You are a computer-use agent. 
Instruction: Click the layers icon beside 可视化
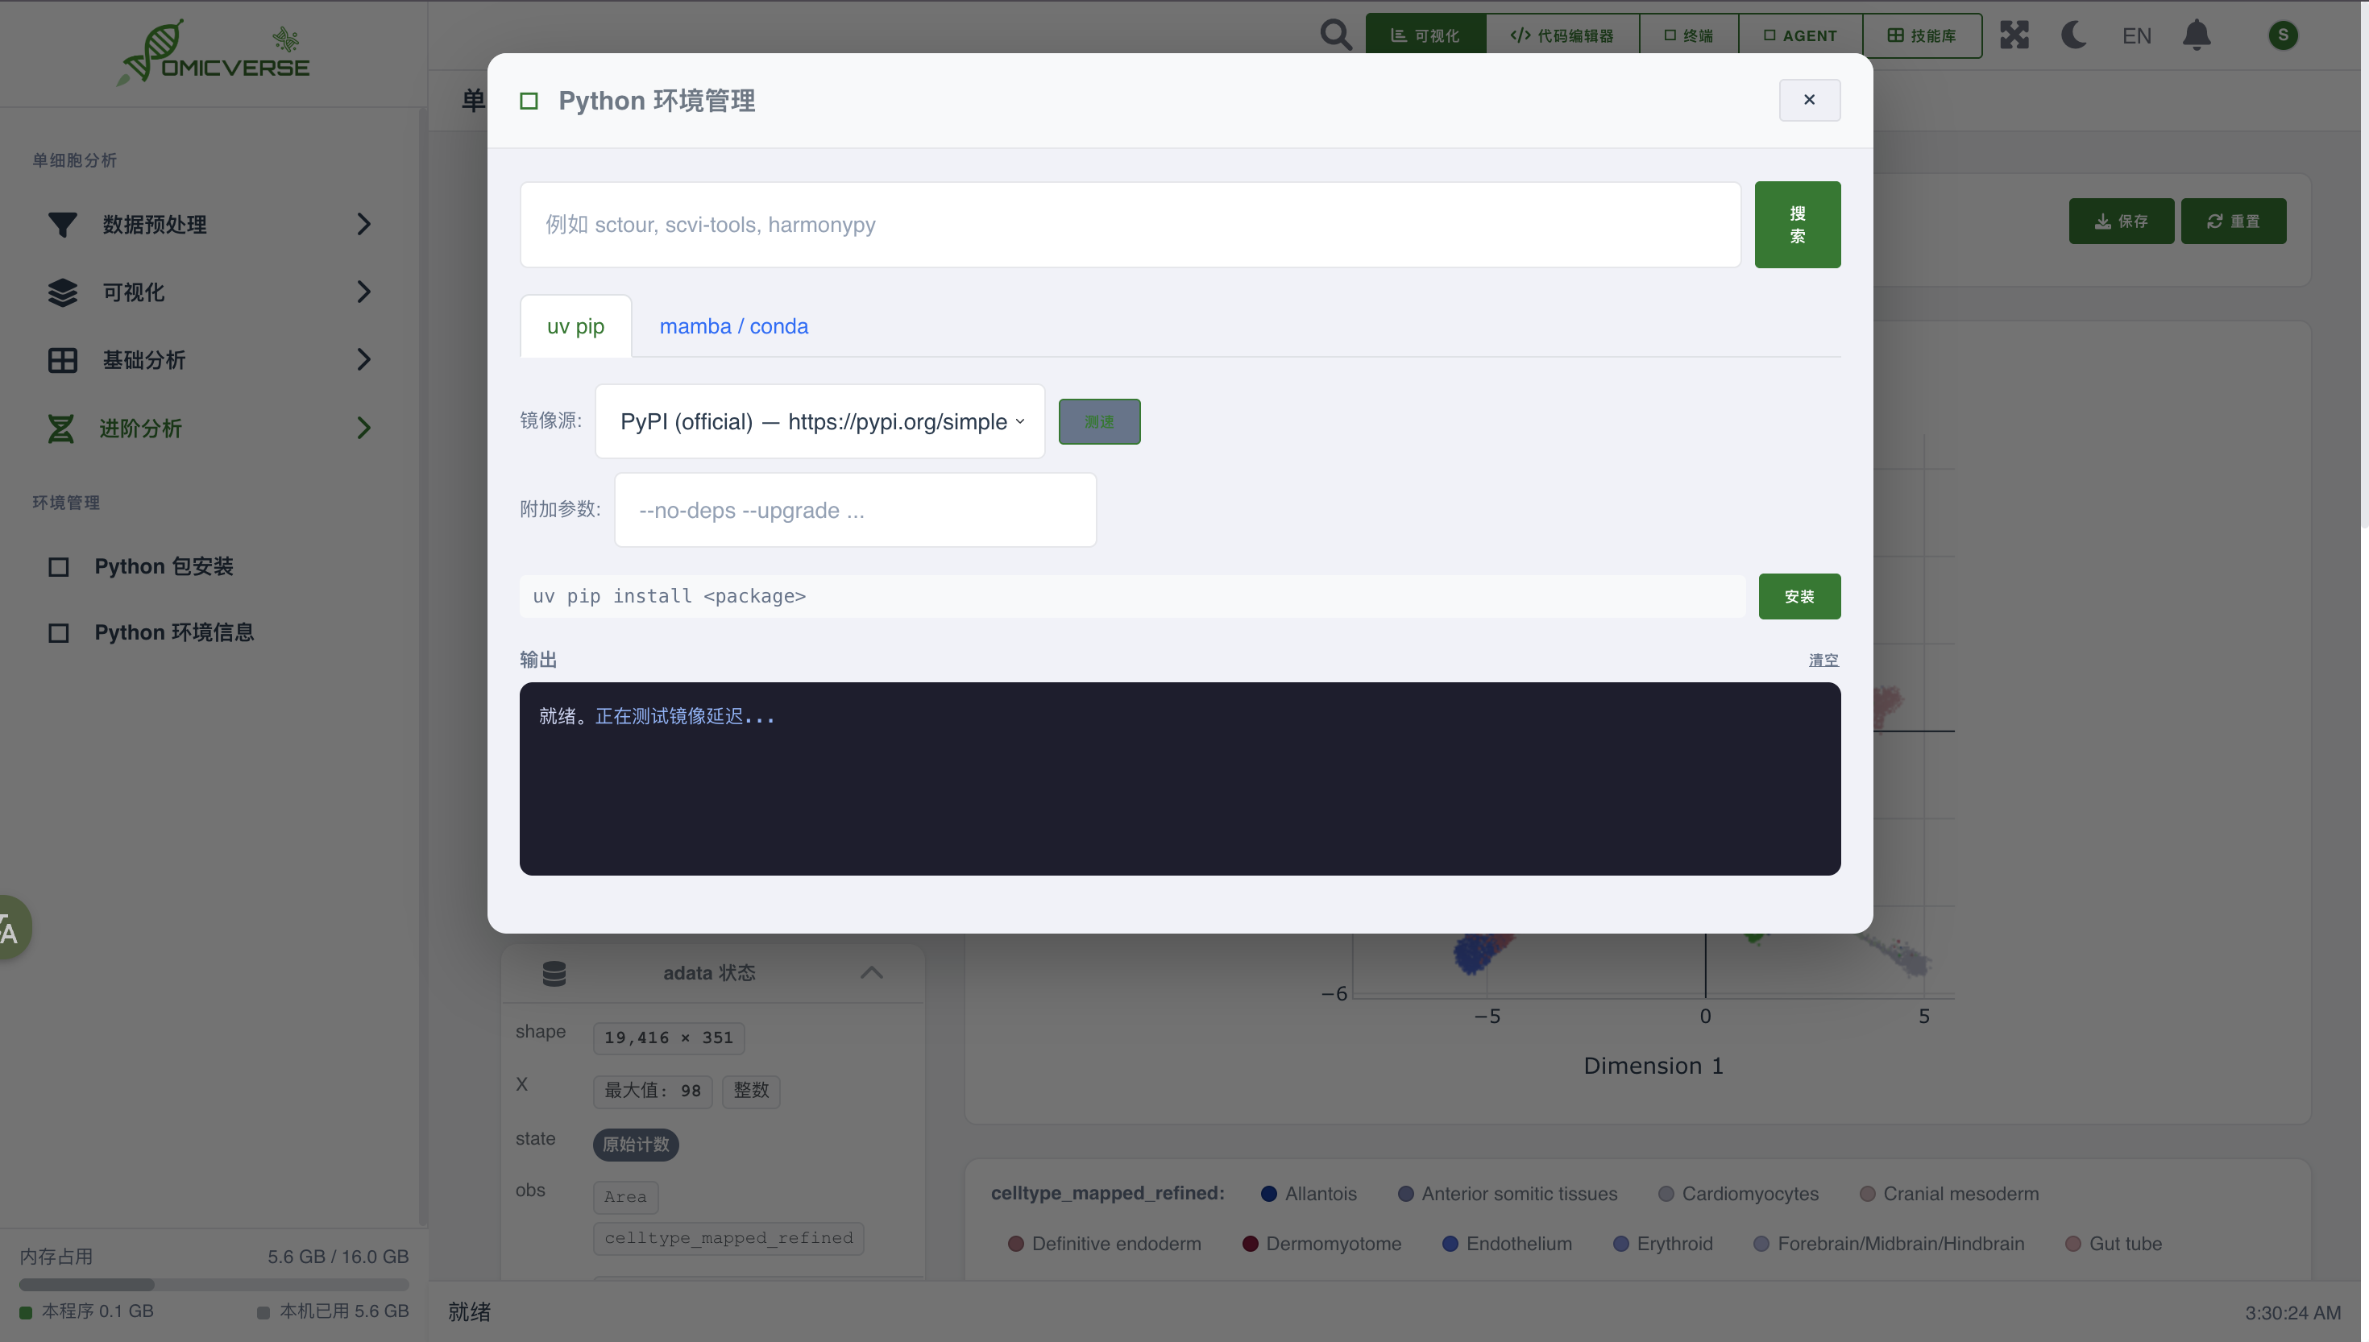(x=62, y=292)
